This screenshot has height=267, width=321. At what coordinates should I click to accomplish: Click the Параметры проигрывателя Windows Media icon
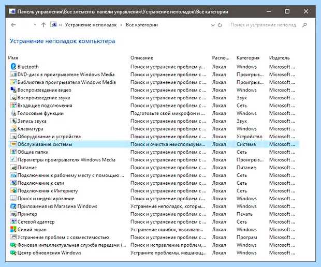coord(13,159)
